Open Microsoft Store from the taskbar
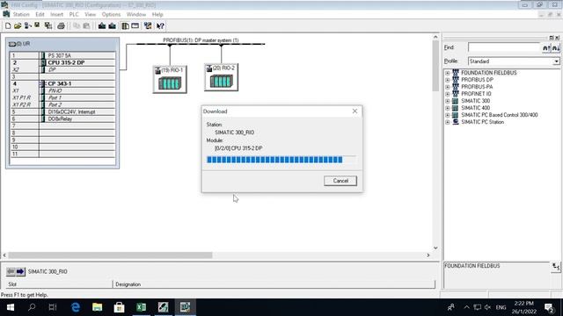 120,307
